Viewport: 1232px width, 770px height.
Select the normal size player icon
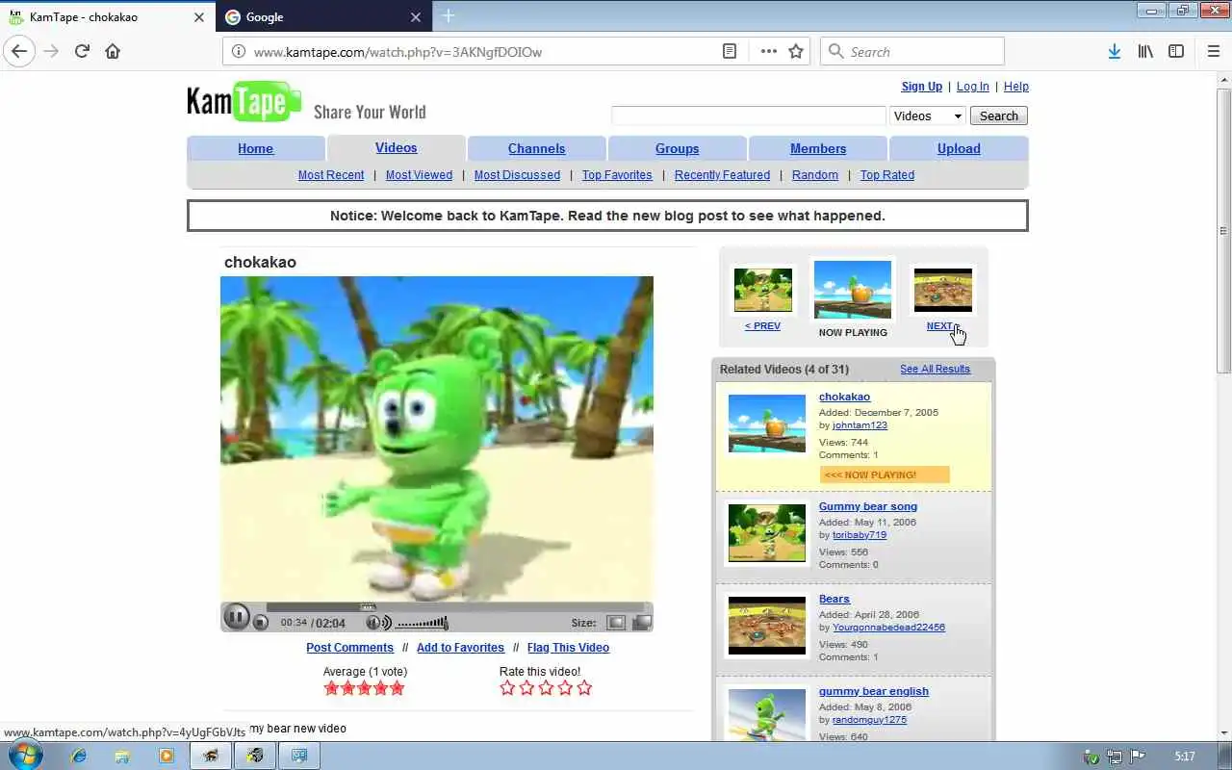616,623
